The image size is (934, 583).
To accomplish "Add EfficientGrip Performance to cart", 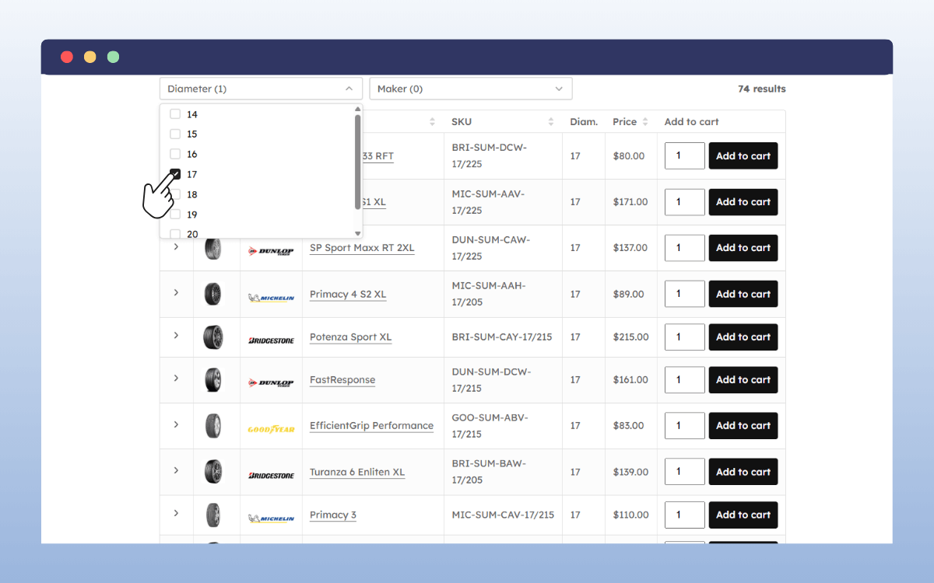I will pos(743,425).
